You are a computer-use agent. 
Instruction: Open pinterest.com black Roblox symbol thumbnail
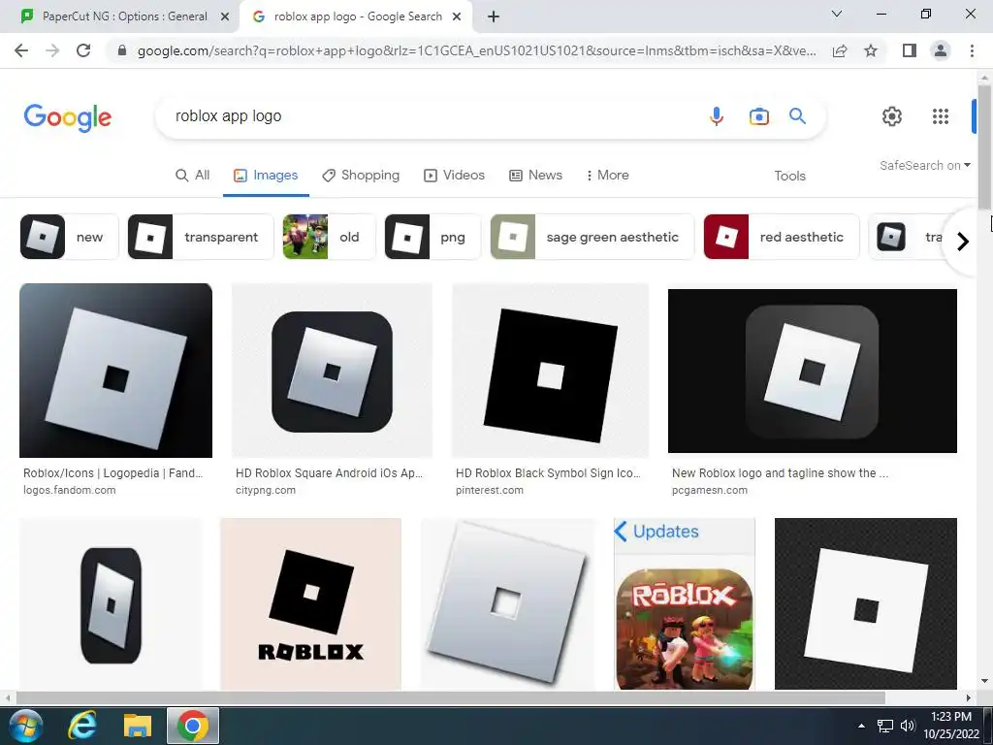point(551,370)
